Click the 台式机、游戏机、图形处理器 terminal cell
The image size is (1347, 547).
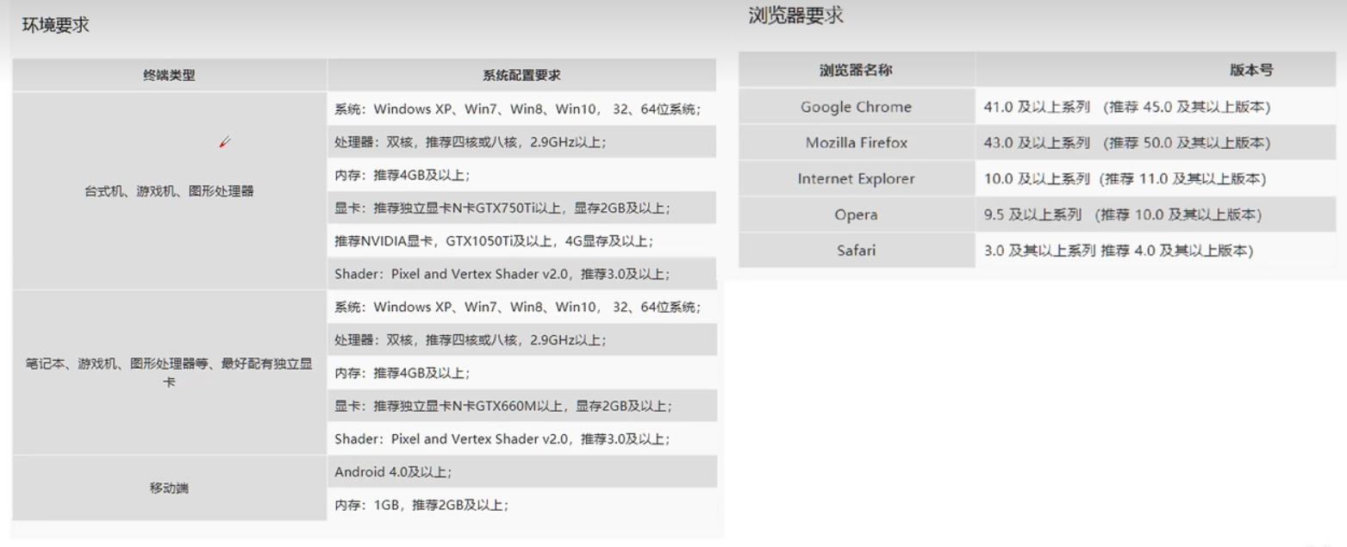(169, 191)
